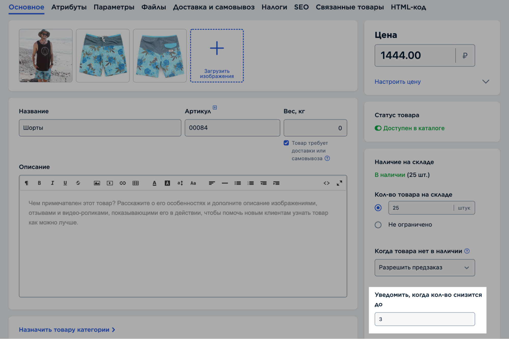Switch to the Файлы tab
Image resolution: width=509 pixels, height=339 pixels.
(x=154, y=7)
